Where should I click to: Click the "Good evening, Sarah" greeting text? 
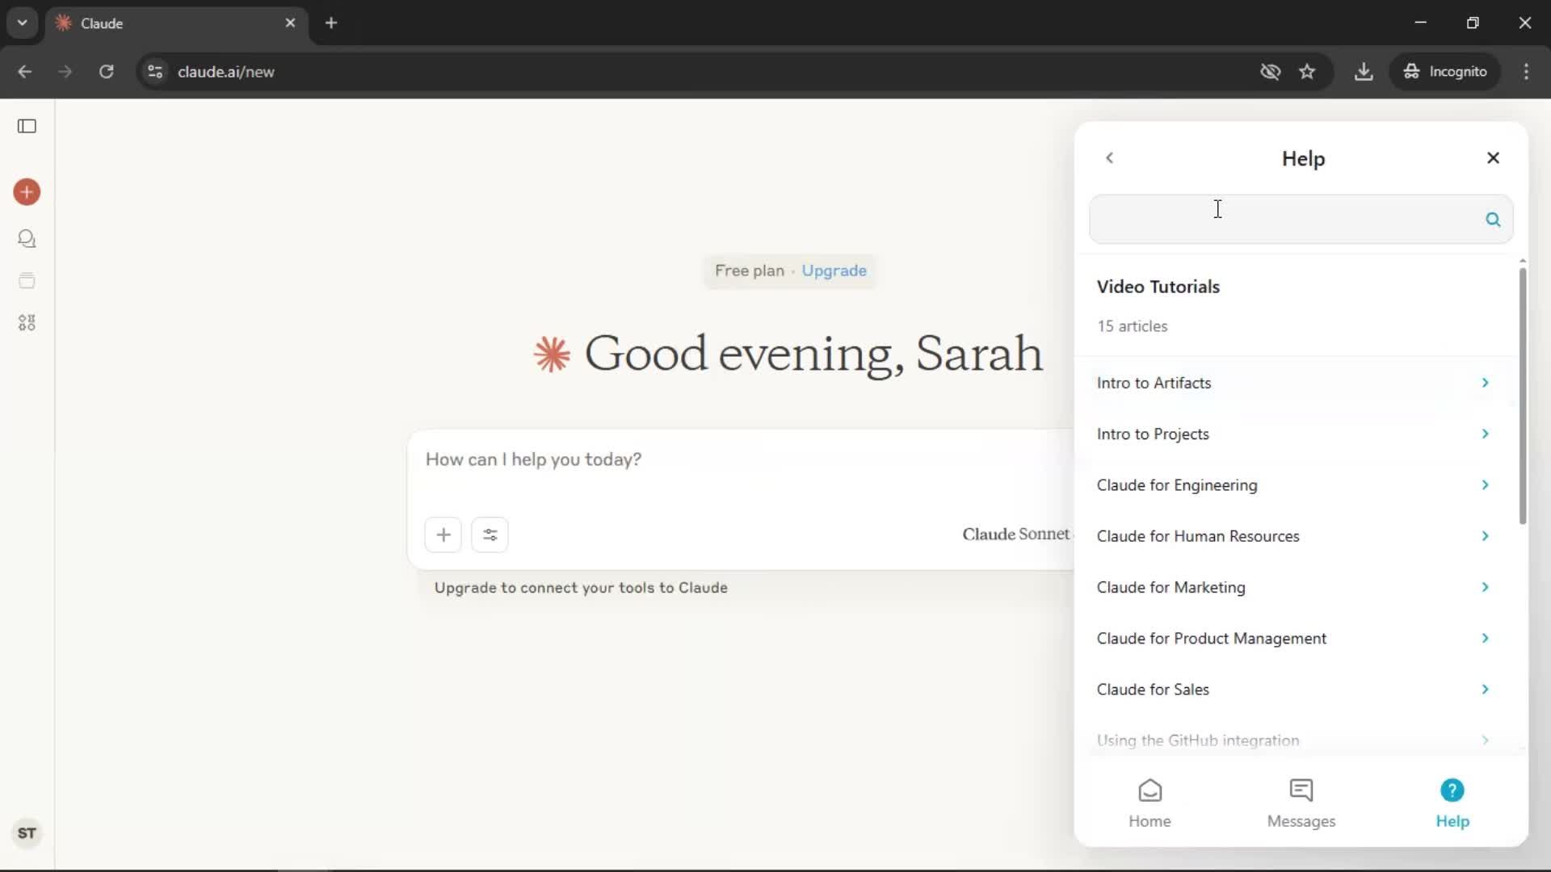click(x=813, y=354)
